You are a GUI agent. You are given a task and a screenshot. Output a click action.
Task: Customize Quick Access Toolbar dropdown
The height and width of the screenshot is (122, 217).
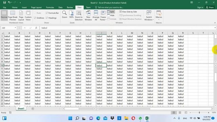20,2
